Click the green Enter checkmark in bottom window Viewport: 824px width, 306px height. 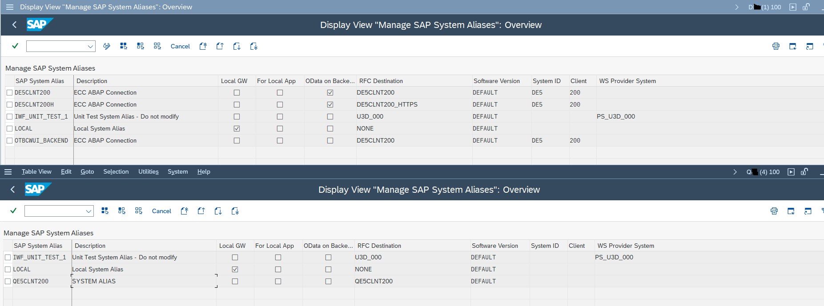pos(13,211)
